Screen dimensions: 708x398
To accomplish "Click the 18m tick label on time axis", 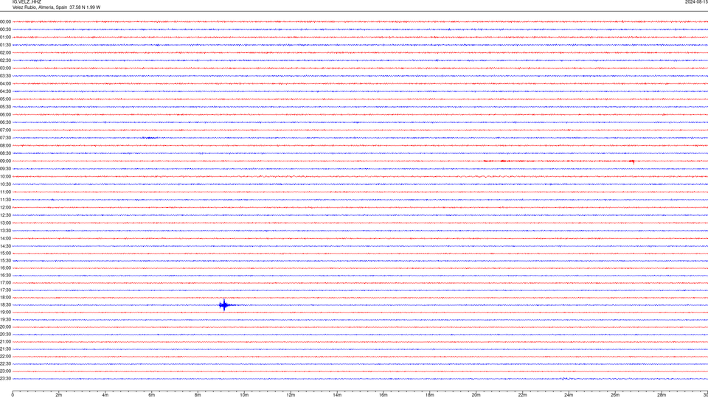I will pyautogui.click(x=429, y=395).
